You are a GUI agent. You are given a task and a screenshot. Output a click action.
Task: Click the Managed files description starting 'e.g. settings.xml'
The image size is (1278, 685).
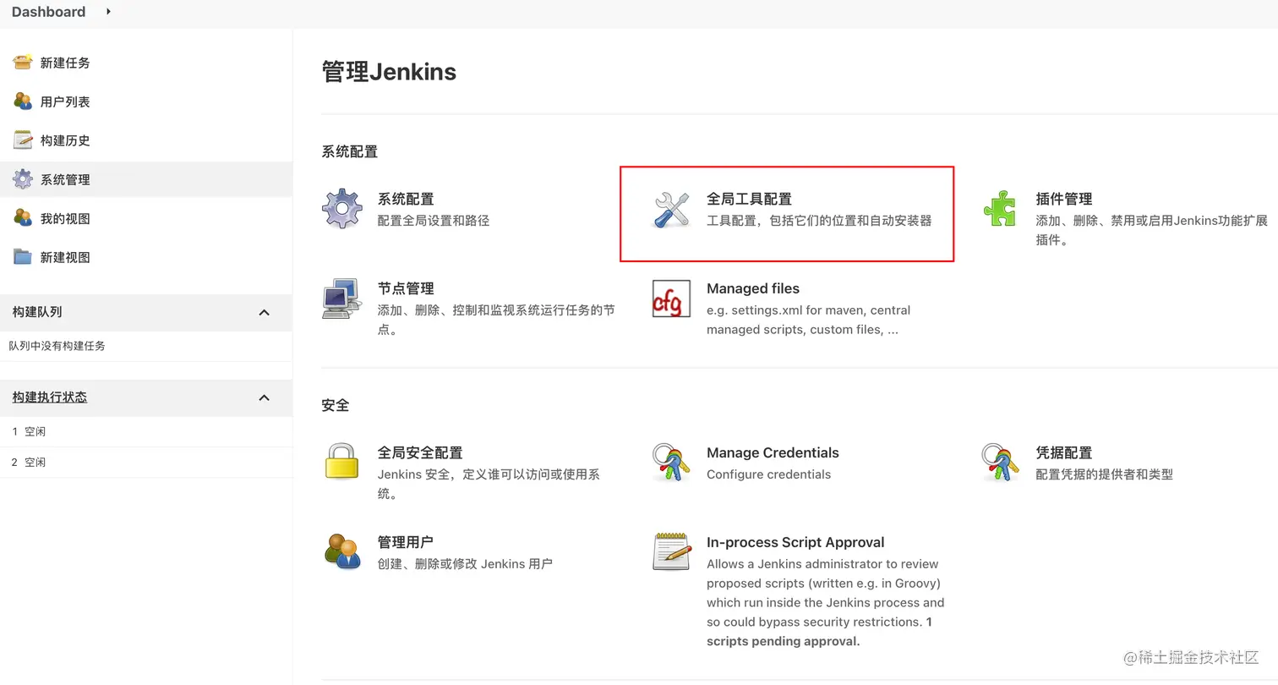coord(808,320)
